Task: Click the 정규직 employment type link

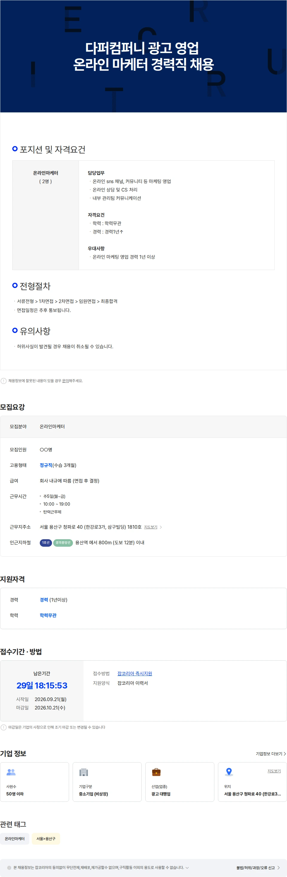Action: [x=46, y=465]
